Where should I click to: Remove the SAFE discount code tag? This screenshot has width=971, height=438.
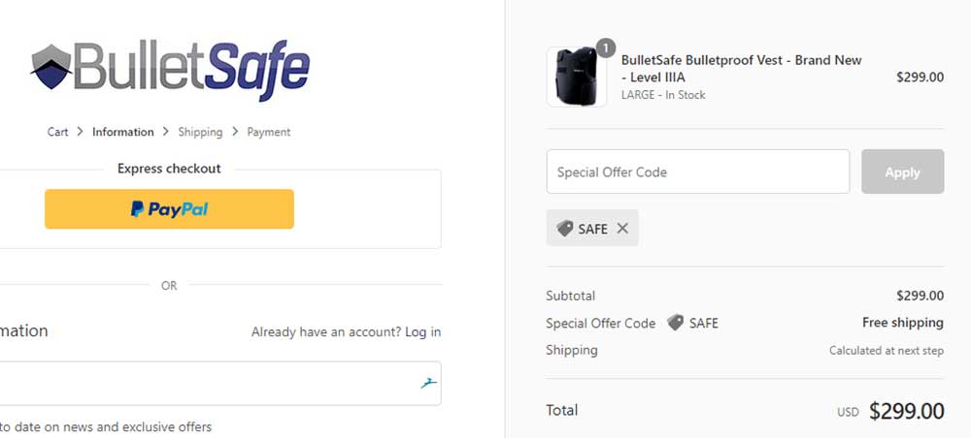coord(622,229)
